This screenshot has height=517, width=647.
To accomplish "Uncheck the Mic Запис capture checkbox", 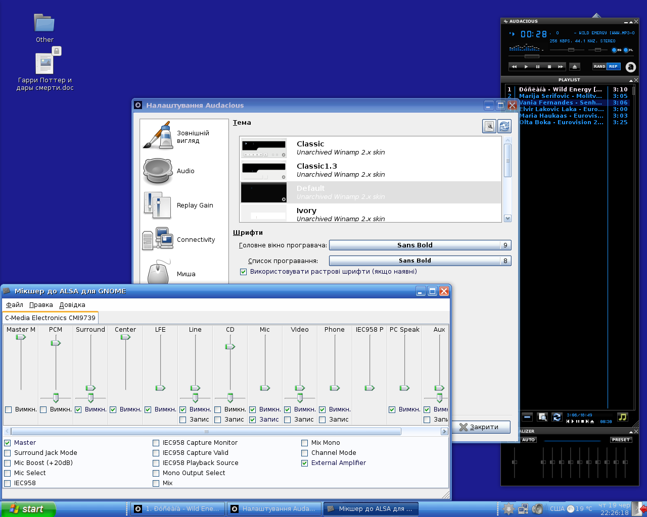I will pyautogui.click(x=252, y=420).
